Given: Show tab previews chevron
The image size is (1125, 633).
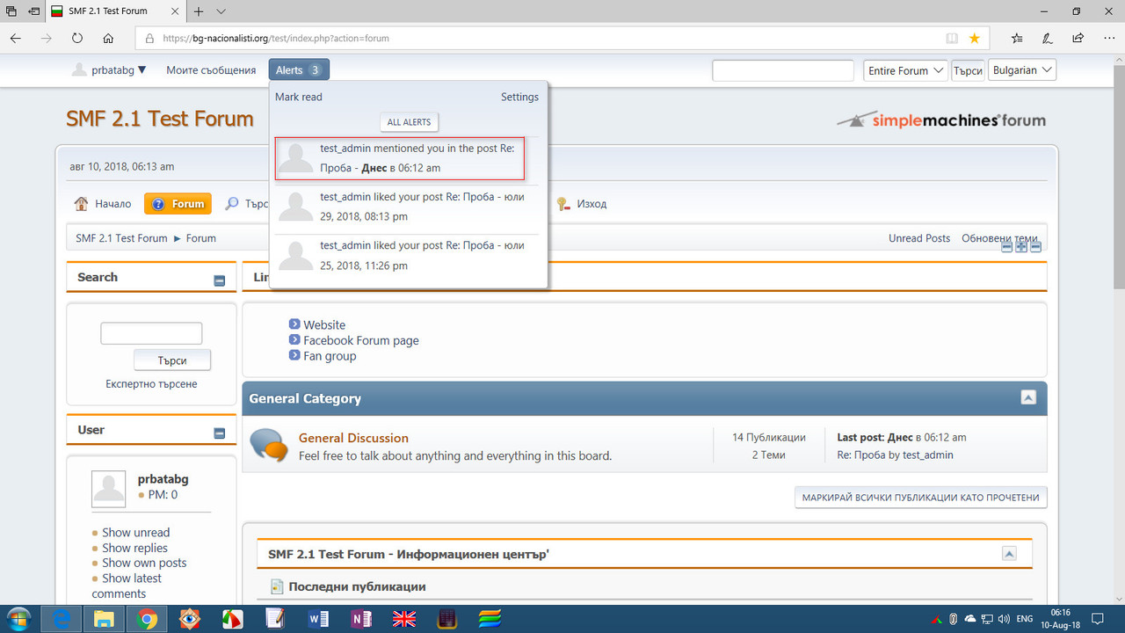Looking at the screenshot, I should pyautogui.click(x=221, y=11).
